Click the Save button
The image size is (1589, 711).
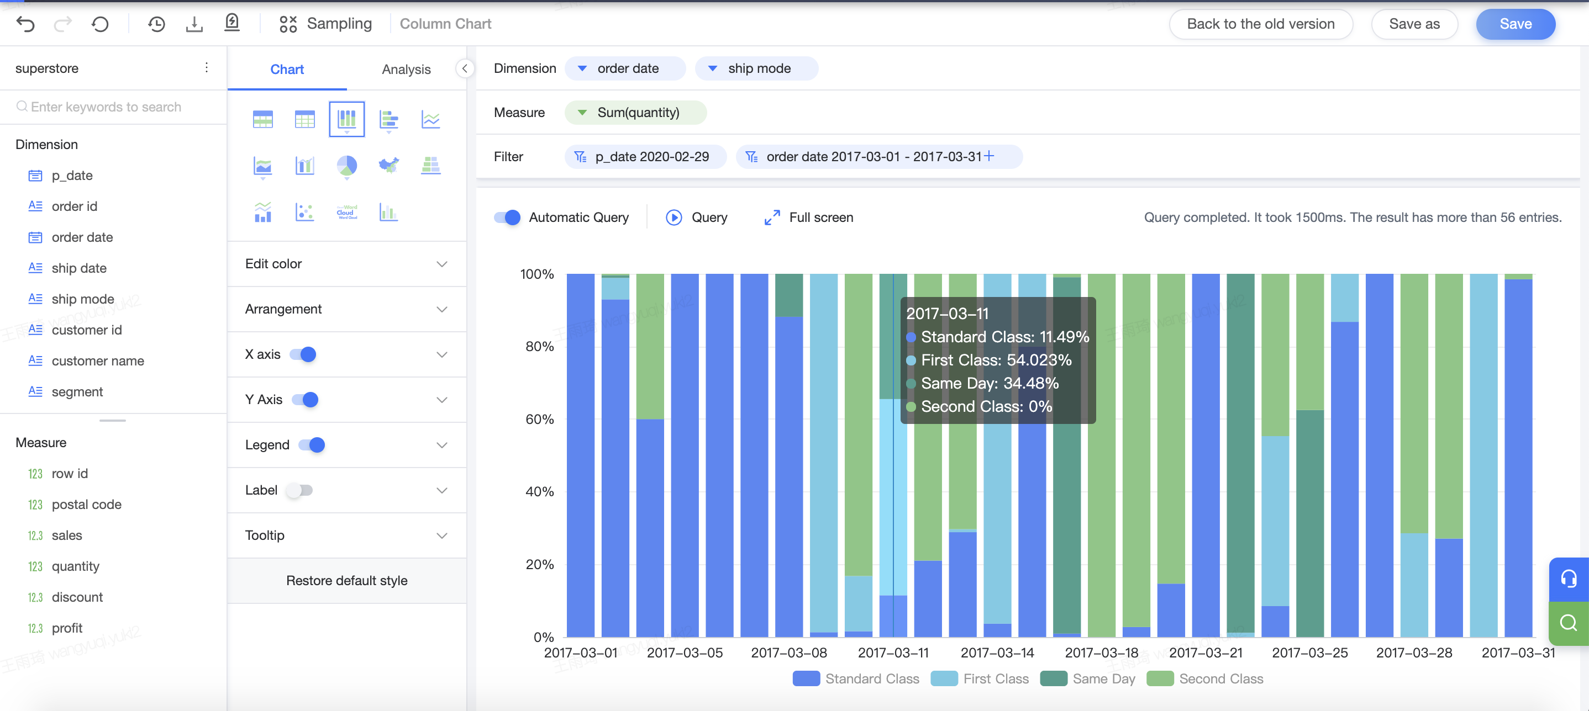click(1516, 24)
